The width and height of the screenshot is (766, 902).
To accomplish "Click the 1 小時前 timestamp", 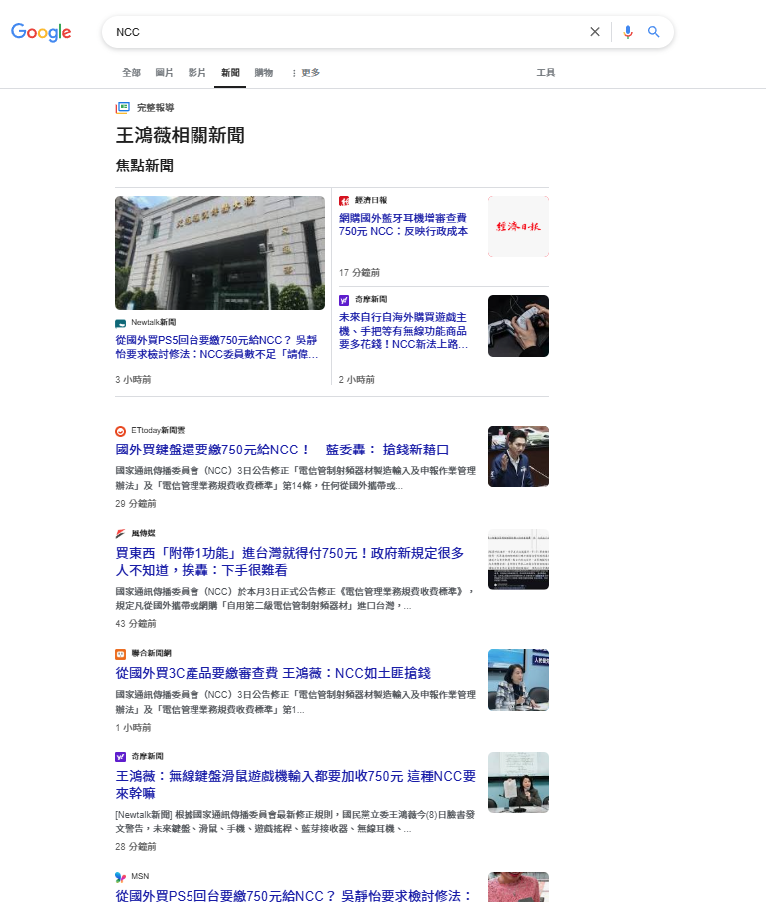I will point(133,728).
